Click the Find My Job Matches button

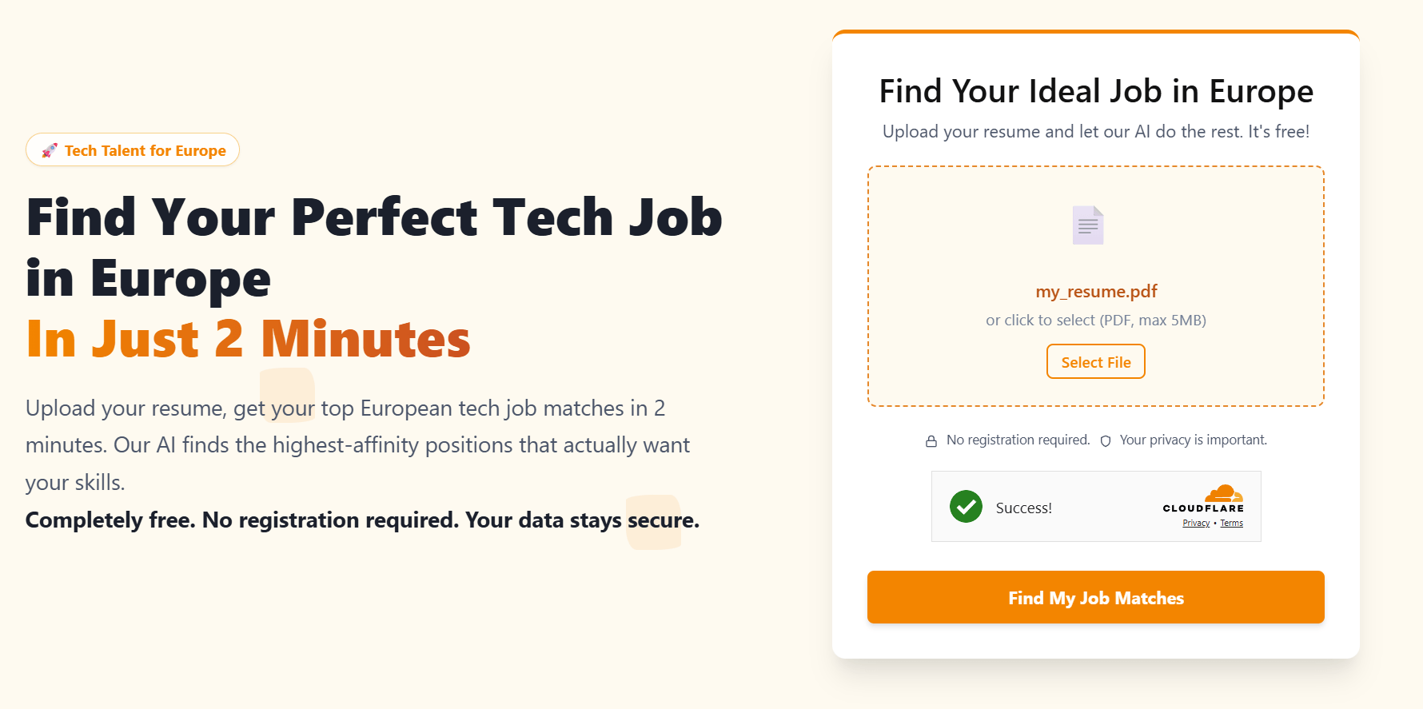pos(1095,597)
